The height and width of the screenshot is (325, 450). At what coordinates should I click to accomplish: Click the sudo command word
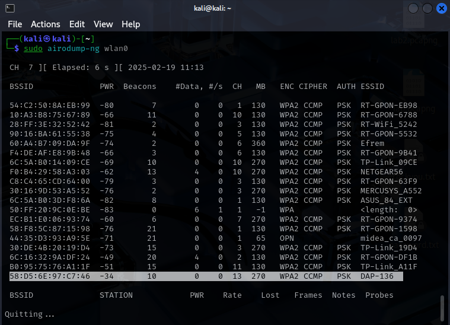(33, 48)
